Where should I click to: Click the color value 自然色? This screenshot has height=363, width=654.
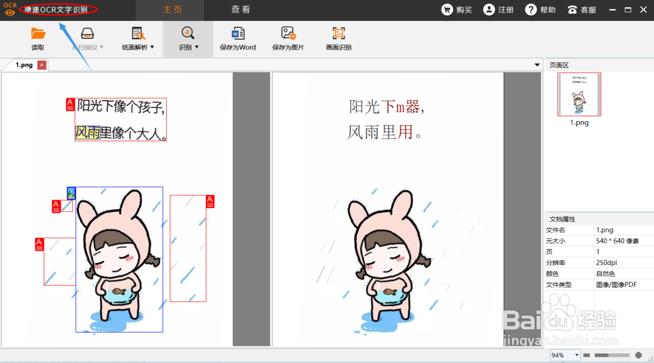605,273
